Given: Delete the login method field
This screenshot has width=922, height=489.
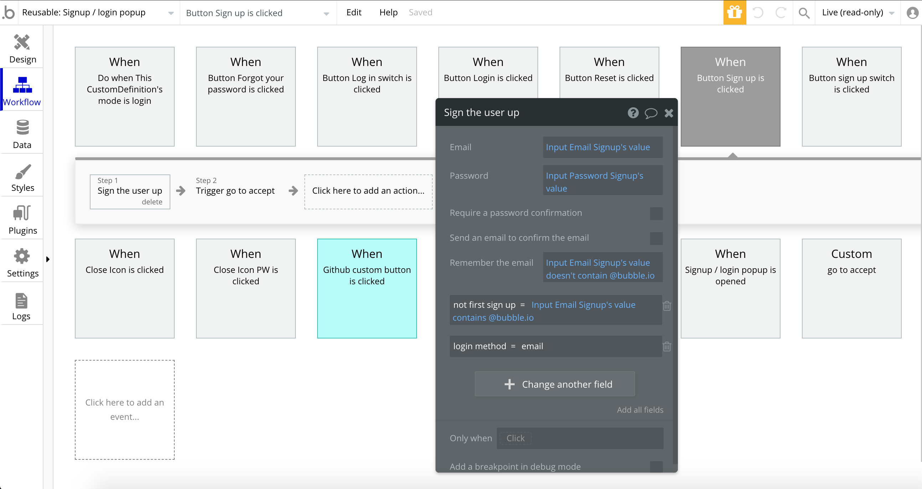Looking at the screenshot, I should point(666,346).
